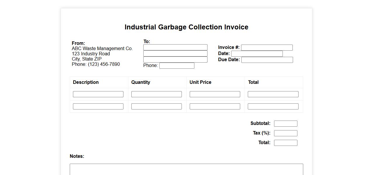Click first row Quantity field
Image resolution: width=373 pixels, height=175 pixels.
click(156, 94)
